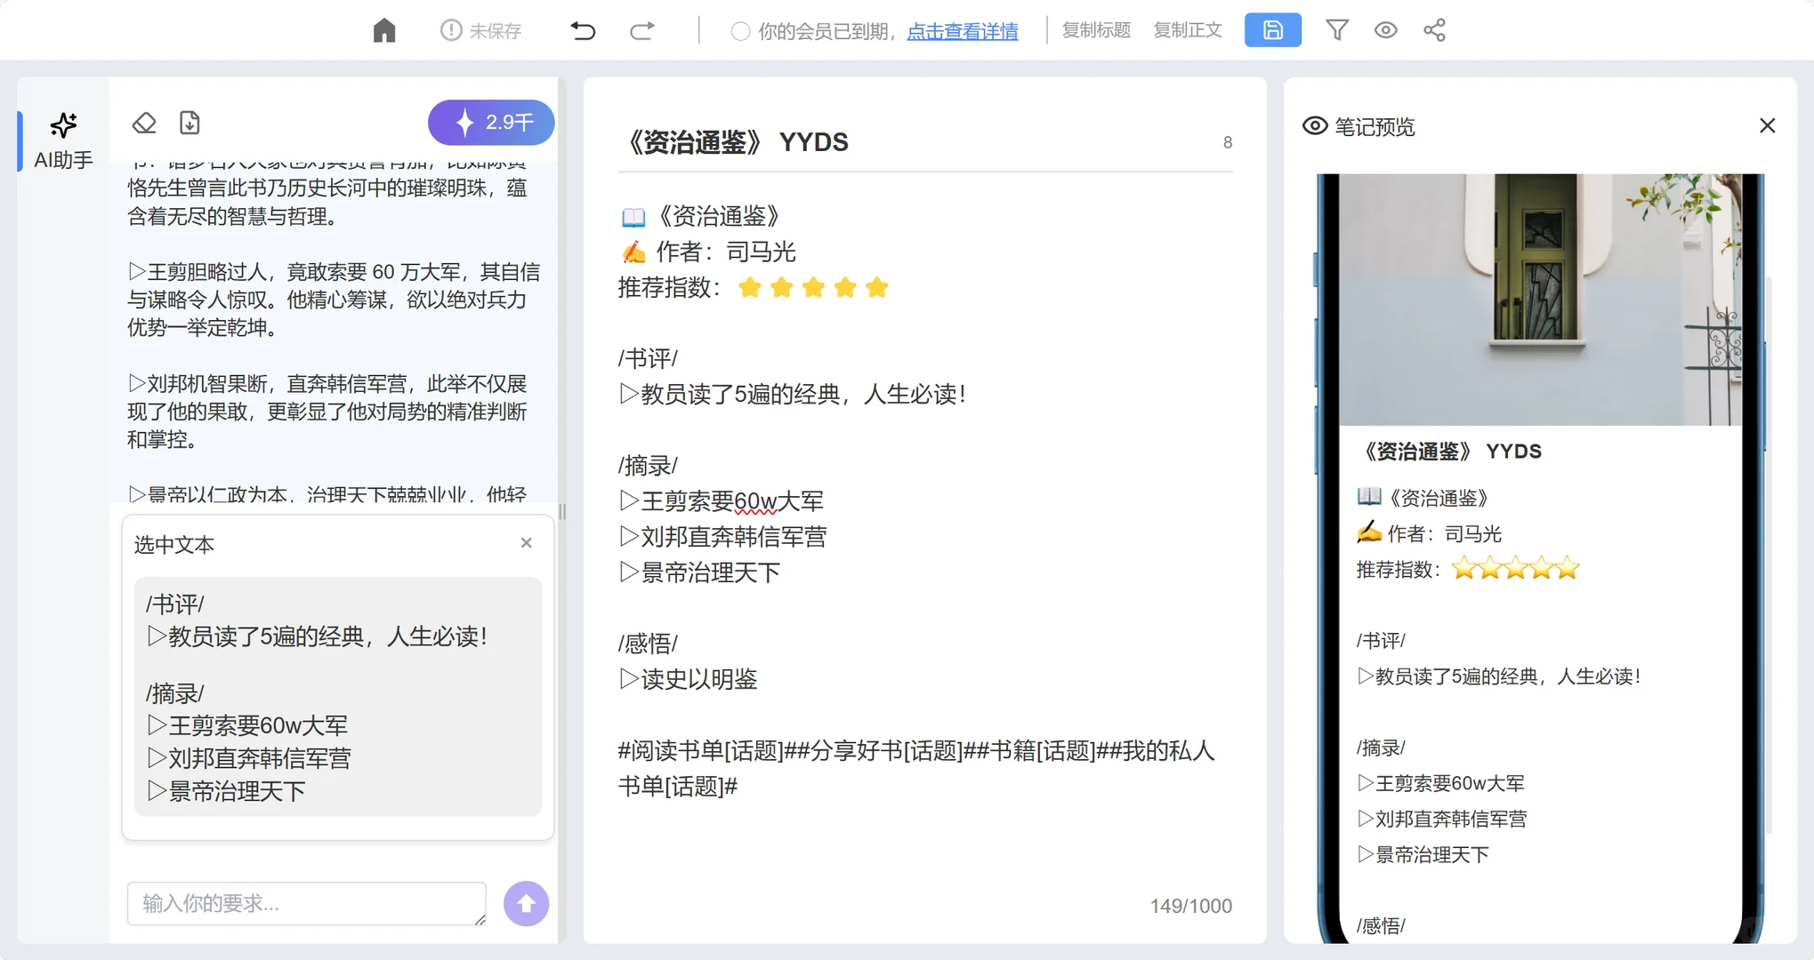This screenshot has height=960, width=1814.
Task: Close the 选中文本 panel
Action: coord(526,542)
